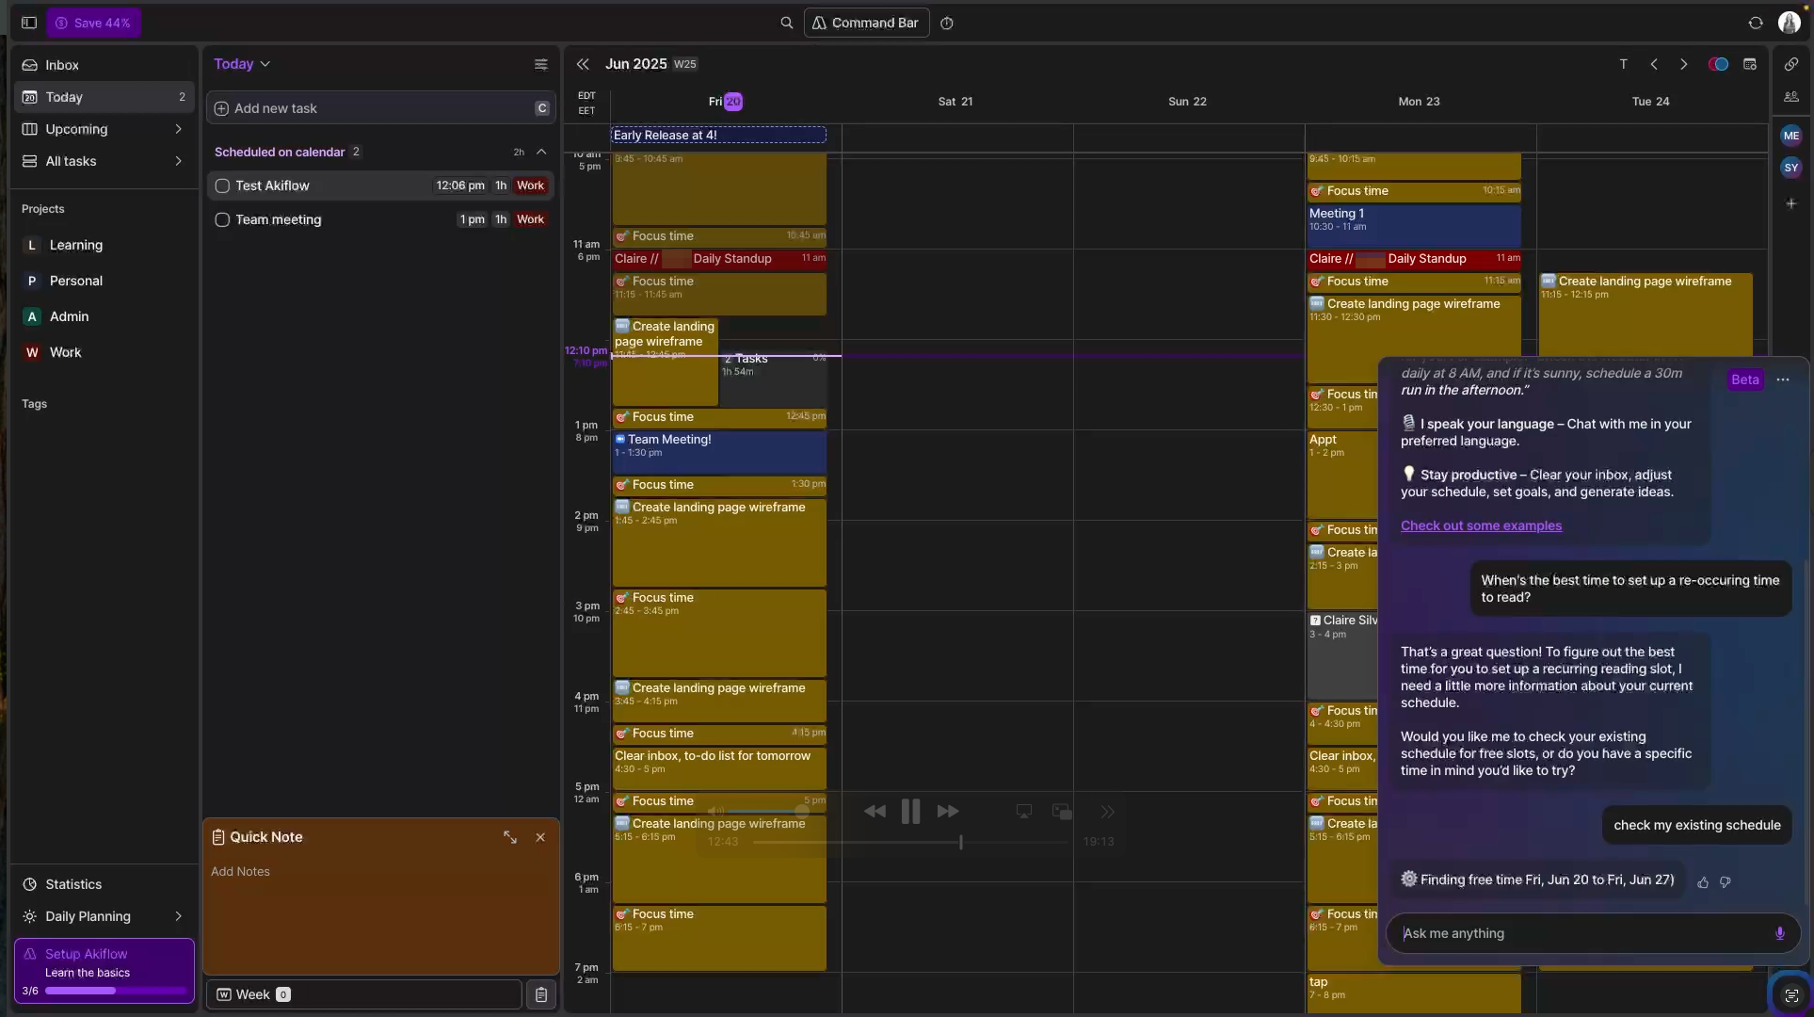
Task: Click the Check out some examples link
Action: pyautogui.click(x=1481, y=525)
